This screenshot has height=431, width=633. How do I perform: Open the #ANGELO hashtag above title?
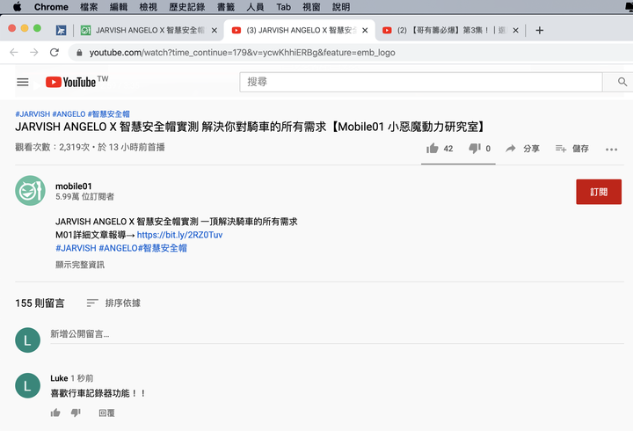[69, 114]
